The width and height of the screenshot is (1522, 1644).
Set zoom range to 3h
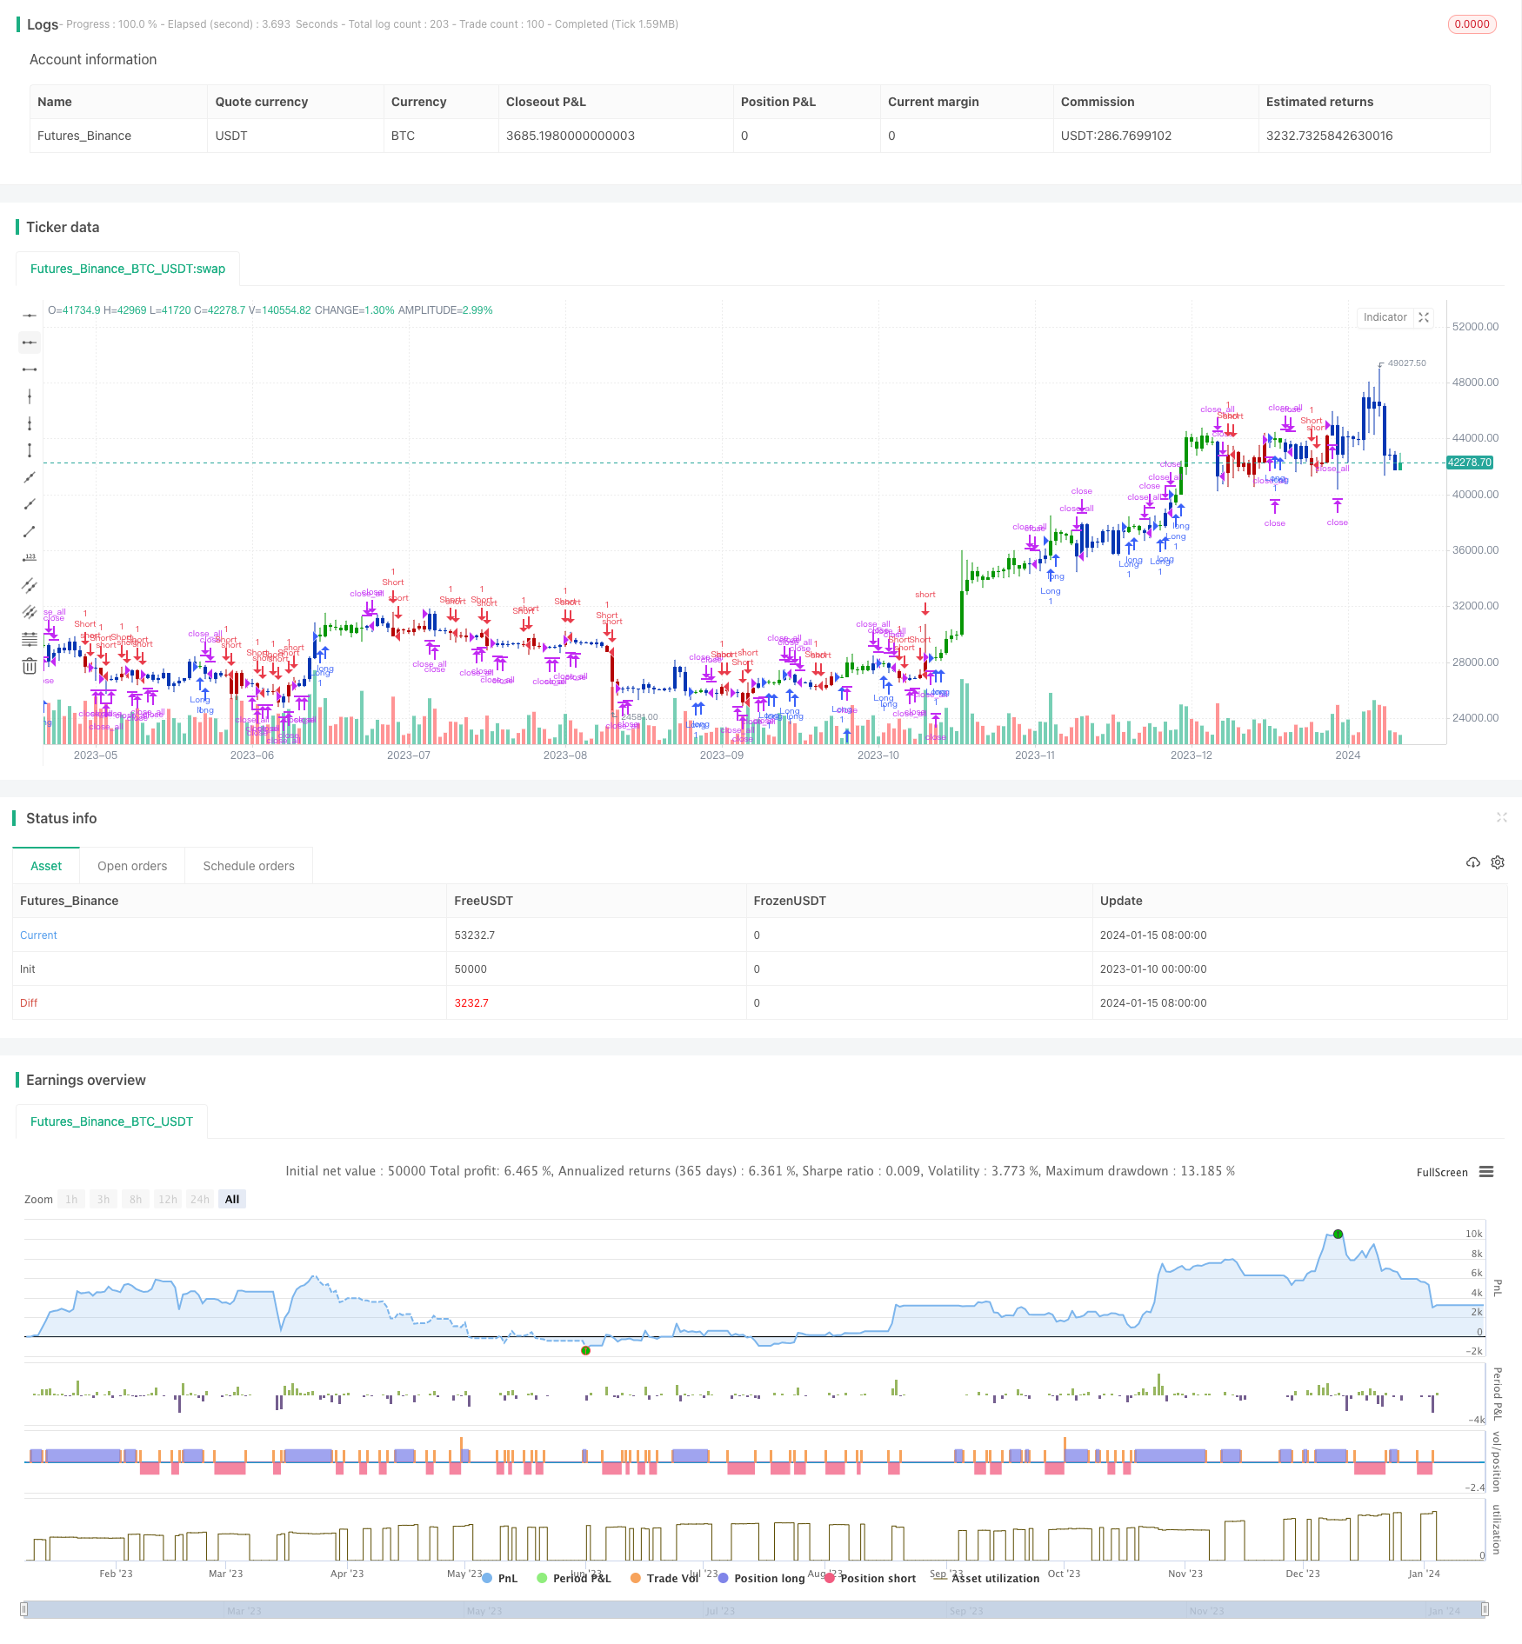pos(103,1199)
